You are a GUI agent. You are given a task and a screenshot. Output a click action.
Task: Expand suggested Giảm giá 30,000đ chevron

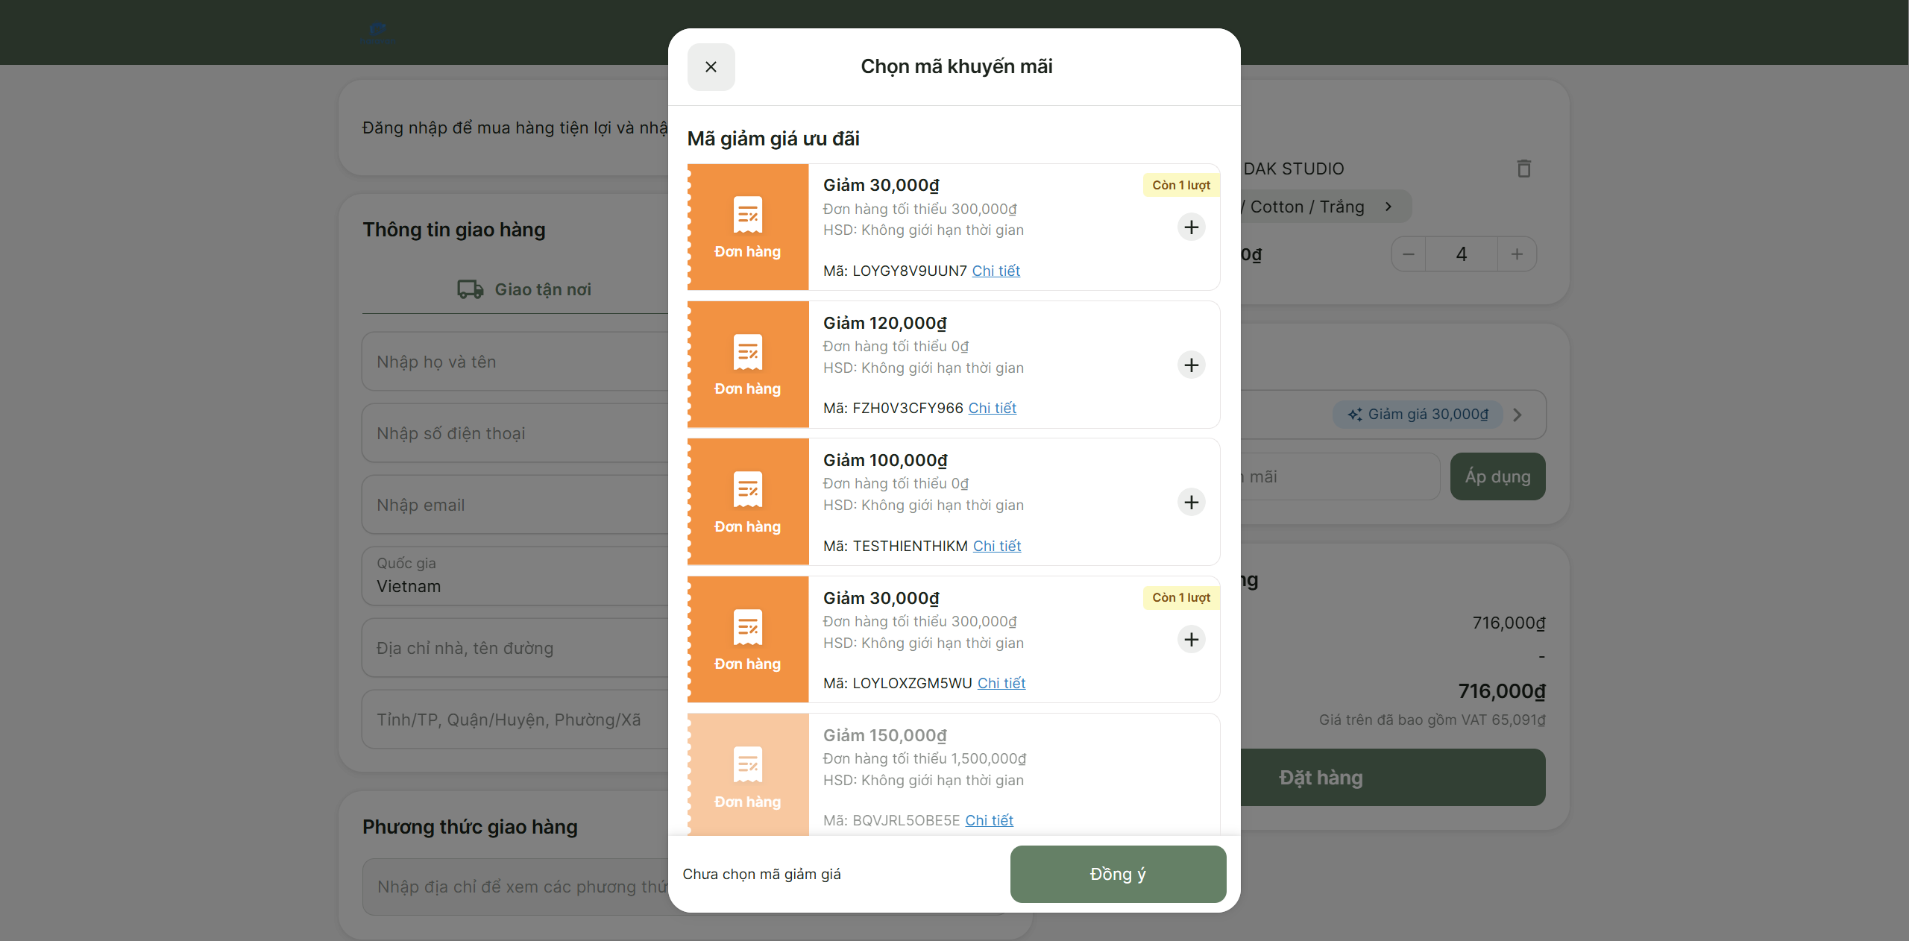(1517, 415)
